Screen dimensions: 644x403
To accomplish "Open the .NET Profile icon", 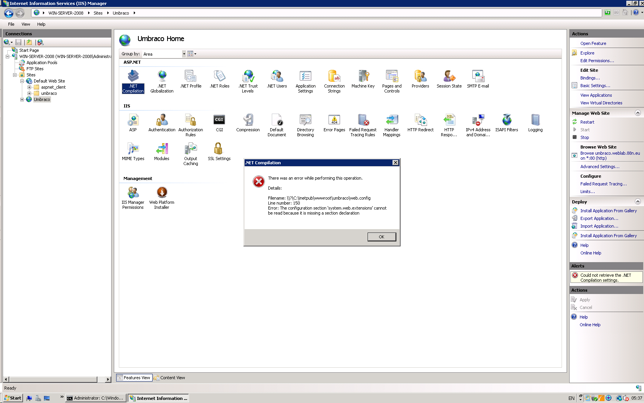I will click(x=191, y=79).
